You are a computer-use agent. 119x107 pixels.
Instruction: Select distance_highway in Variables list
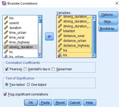coord(74,45)
